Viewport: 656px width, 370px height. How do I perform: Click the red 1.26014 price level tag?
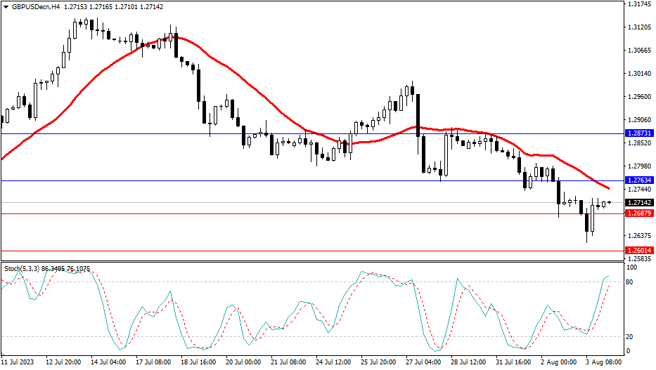pyautogui.click(x=639, y=251)
